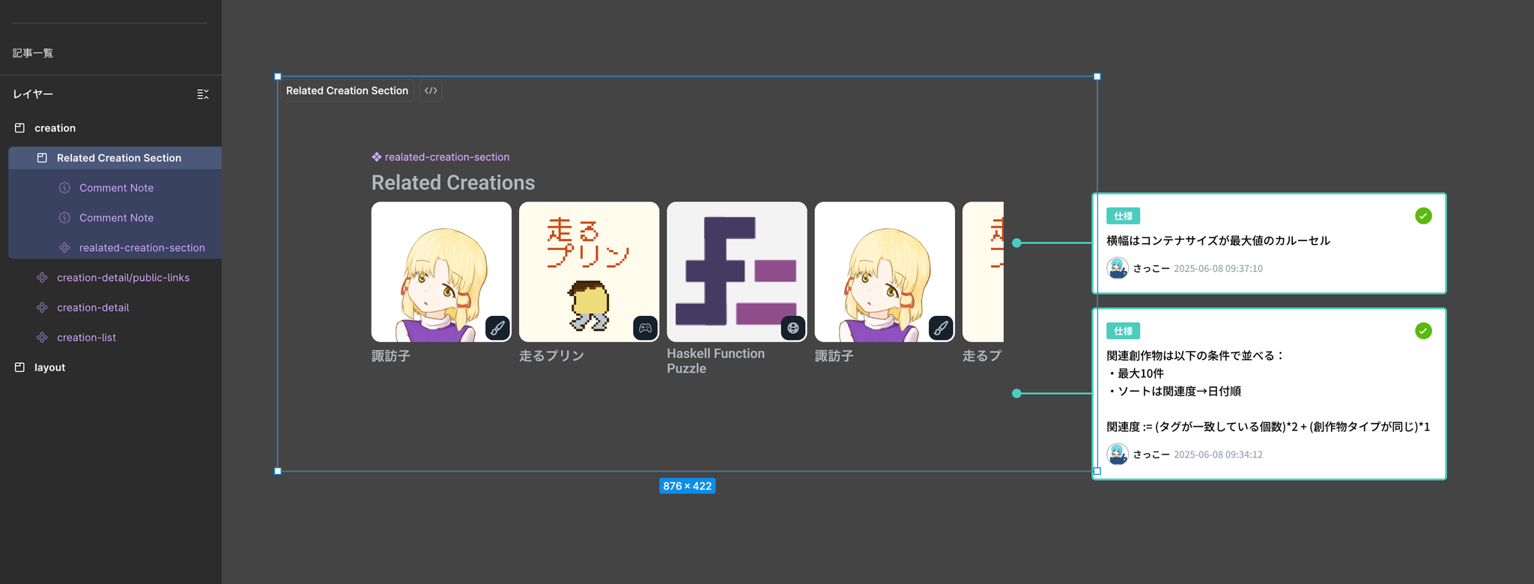
Task: Select the first Comment Note layer
Action: point(116,188)
